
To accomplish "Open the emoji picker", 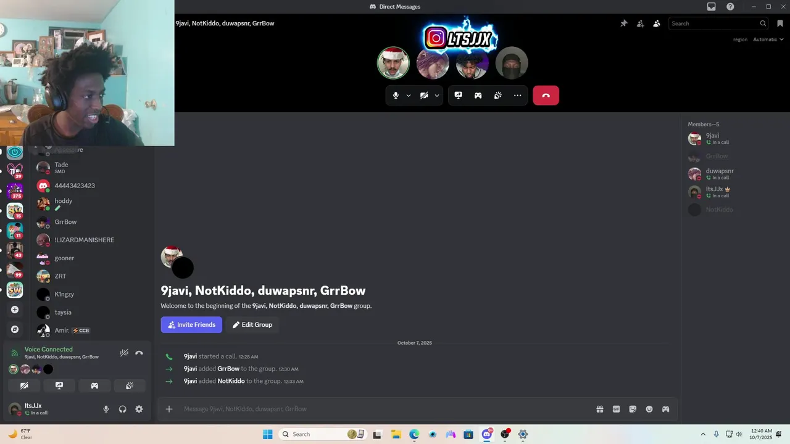I will (x=649, y=409).
